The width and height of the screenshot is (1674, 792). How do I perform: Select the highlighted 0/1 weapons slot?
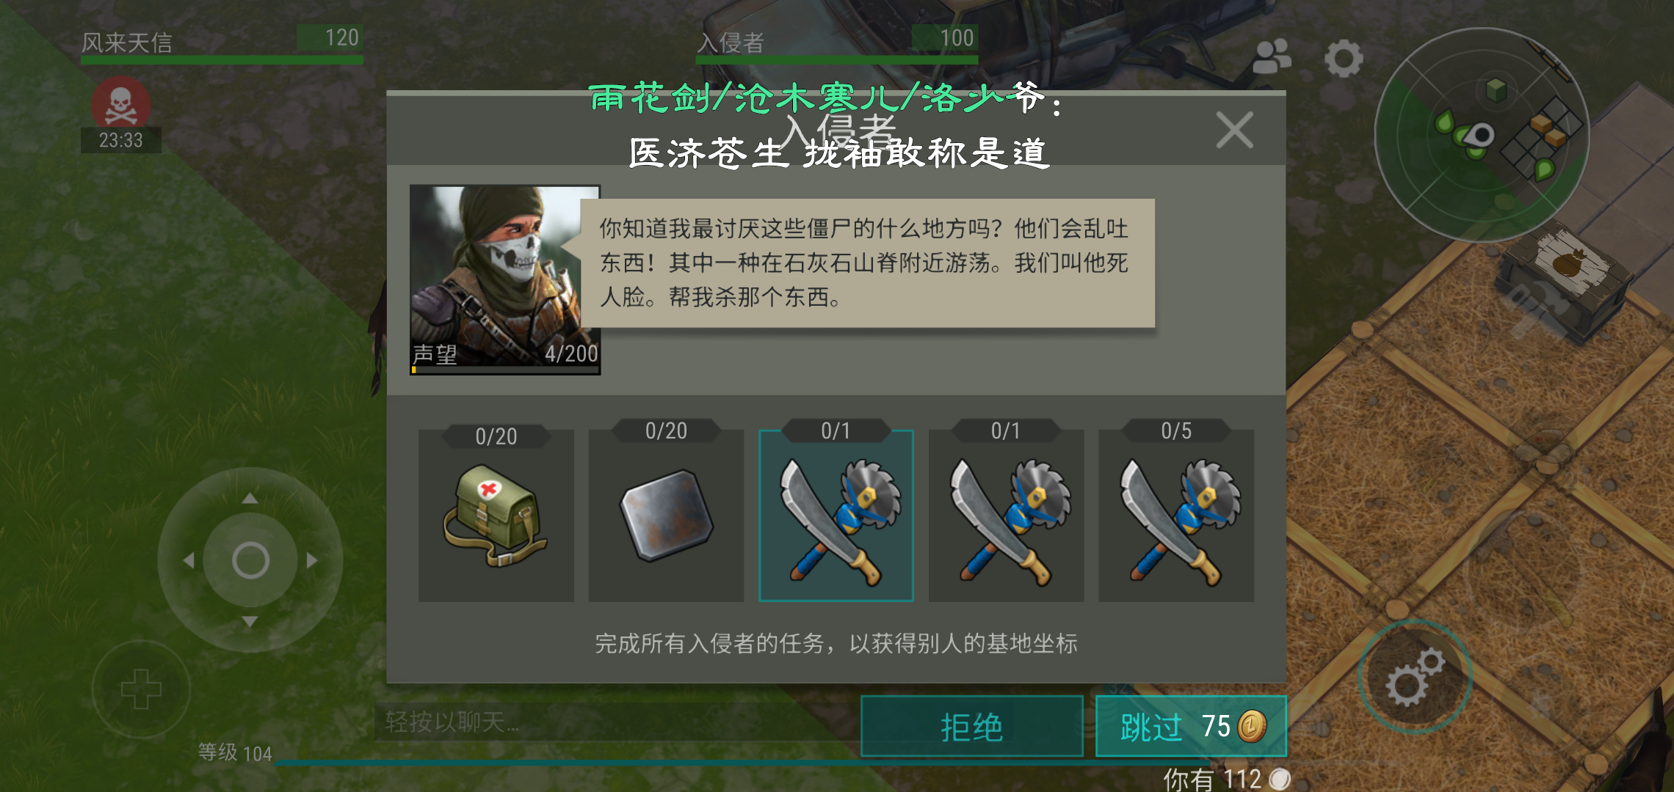[x=836, y=516]
